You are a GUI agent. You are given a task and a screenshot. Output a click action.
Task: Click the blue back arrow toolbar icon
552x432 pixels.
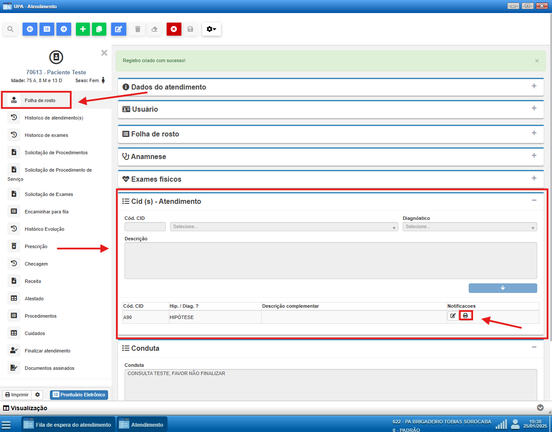[x=30, y=29]
